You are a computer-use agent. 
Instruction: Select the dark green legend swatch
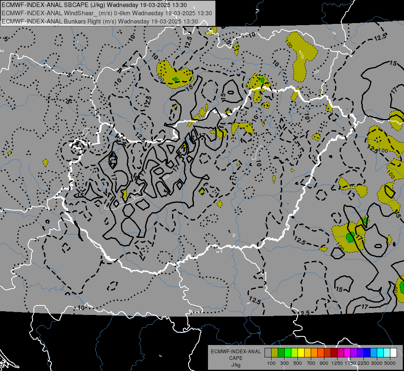pyautogui.click(x=281, y=352)
